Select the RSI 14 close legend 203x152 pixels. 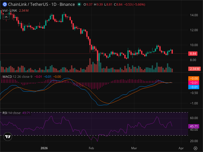pos(11,113)
